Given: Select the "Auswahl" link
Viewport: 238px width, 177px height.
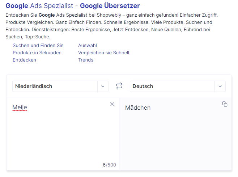Looking at the screenshot, I should click(88, 45).
